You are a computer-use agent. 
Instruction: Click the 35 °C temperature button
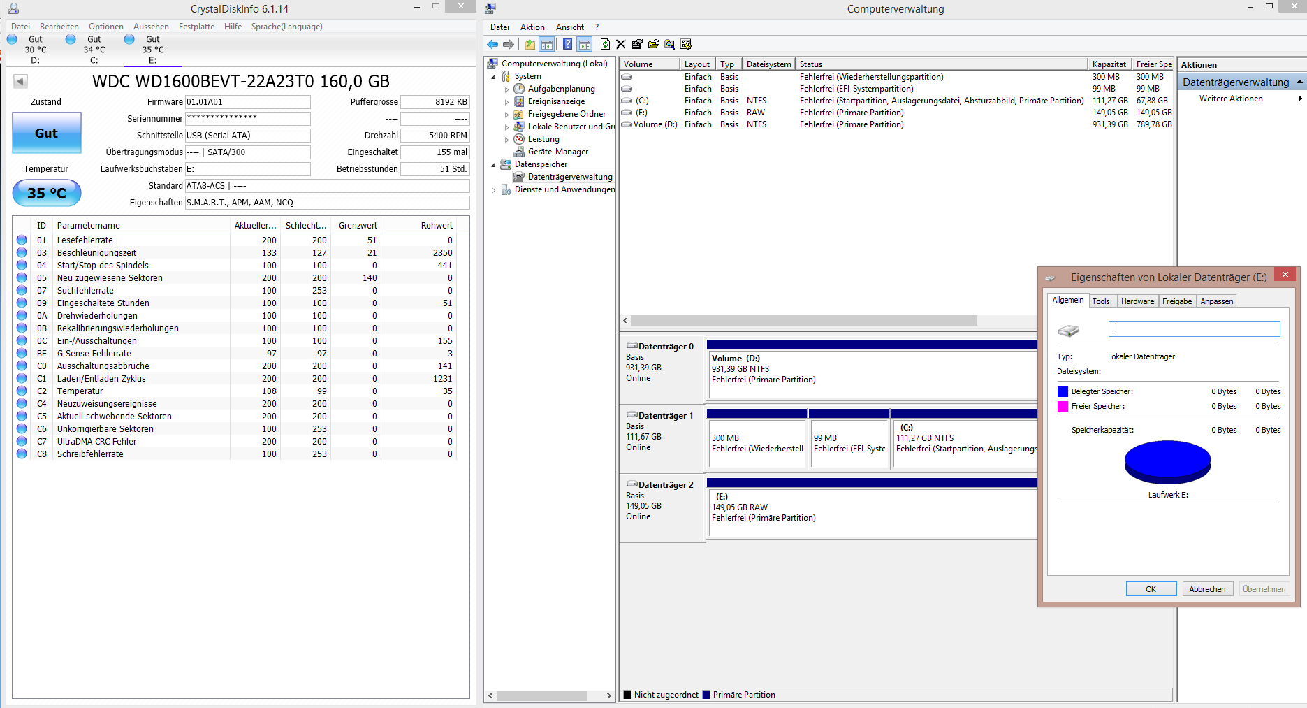[47, 193]
